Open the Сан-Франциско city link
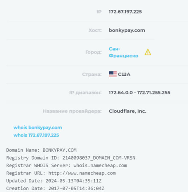The width and height of the screenshot is (188, 192). click(x=124, y=52)
